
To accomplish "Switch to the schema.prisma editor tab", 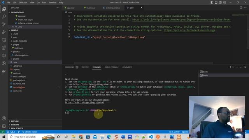I will [x=113, y=8].
